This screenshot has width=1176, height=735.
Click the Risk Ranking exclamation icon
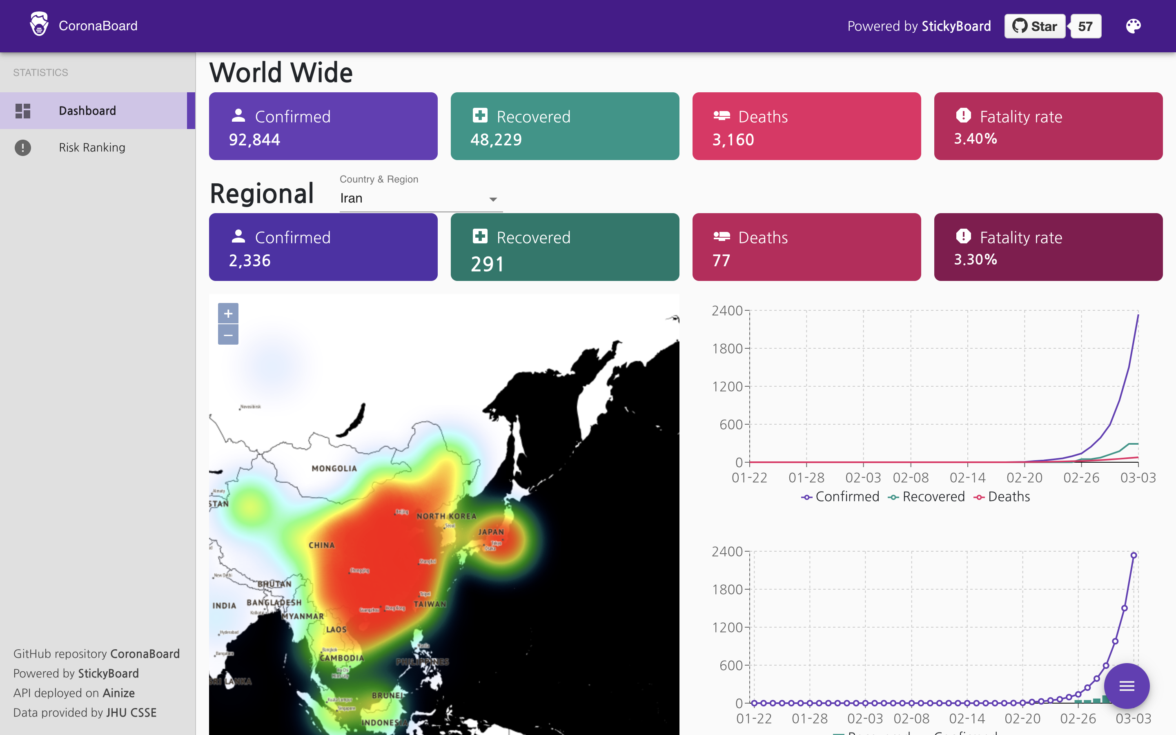(23, 147)
